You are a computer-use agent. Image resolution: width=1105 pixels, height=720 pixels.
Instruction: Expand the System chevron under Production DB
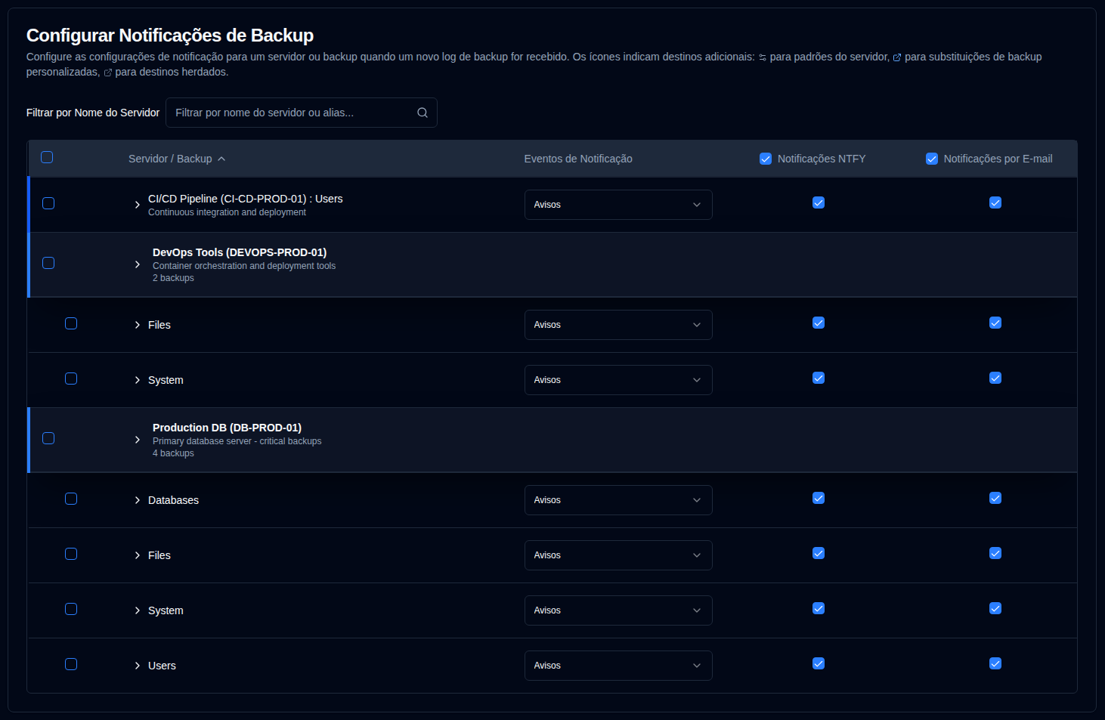pyautogui.click(x=137, y=610)
